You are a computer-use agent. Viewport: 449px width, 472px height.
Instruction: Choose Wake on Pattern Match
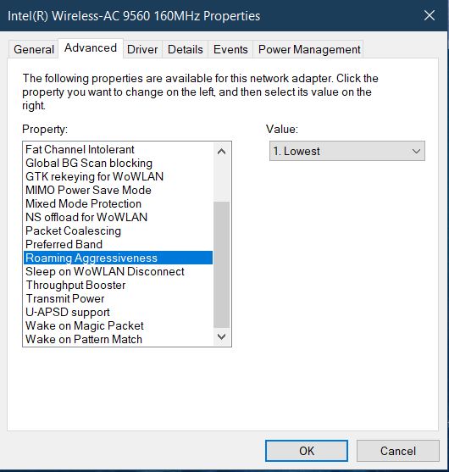click(x=118, y=339)
